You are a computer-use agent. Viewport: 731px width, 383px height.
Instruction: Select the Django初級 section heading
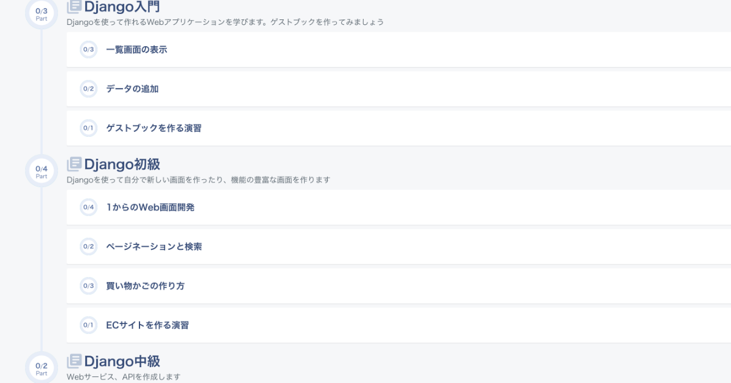pyautogui.click(x=122, y=164)
